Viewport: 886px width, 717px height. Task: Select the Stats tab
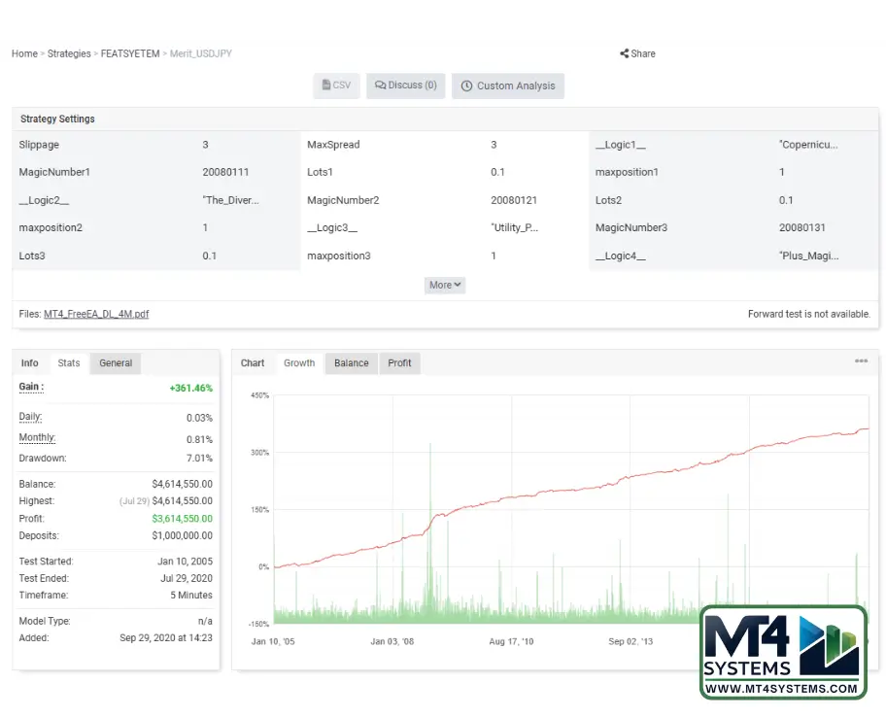click(x=69, y=363)
